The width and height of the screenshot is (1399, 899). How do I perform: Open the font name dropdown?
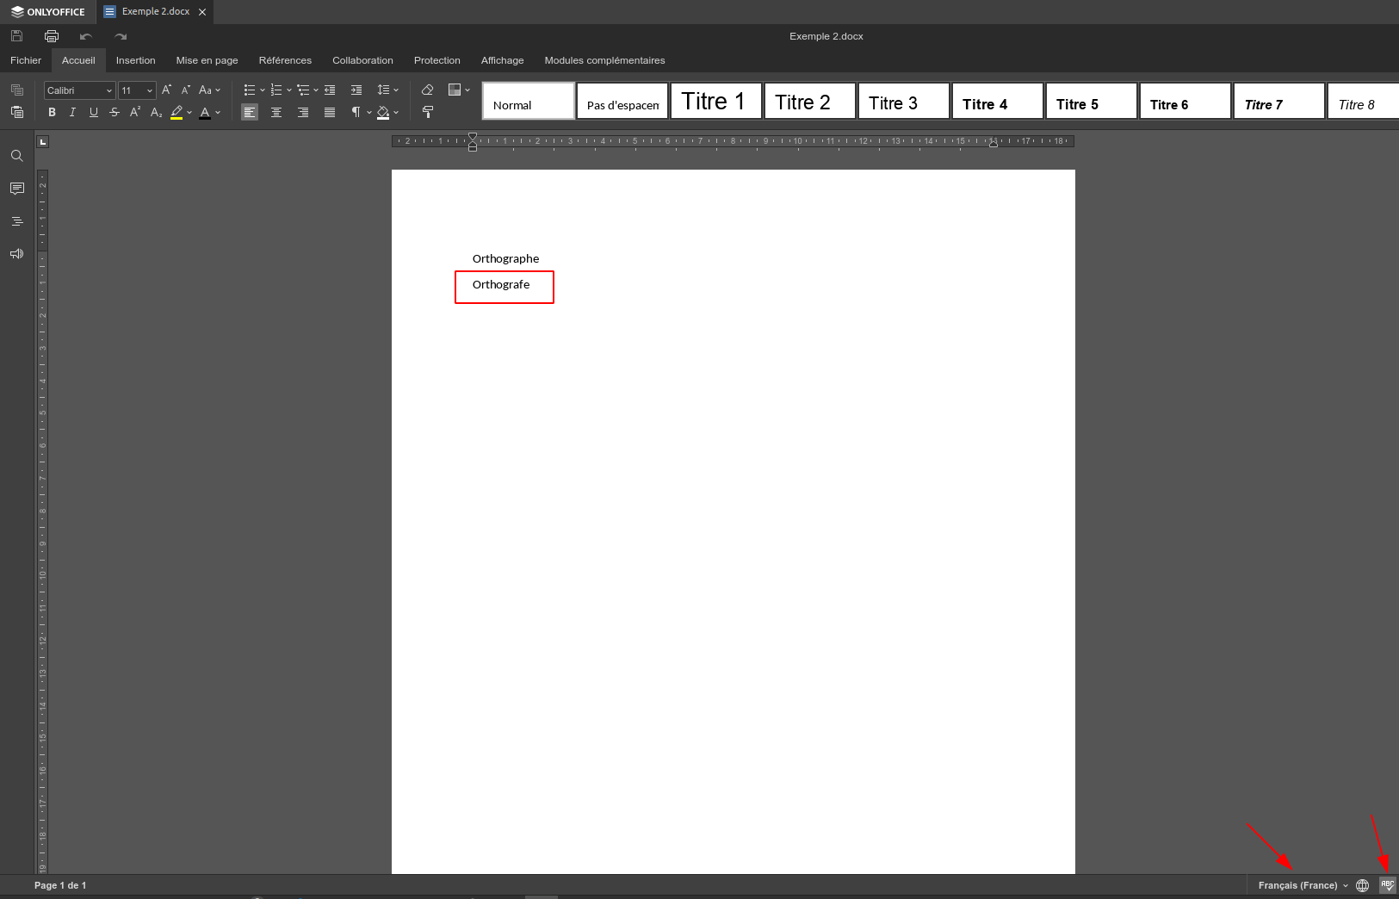tap(79, 90)
